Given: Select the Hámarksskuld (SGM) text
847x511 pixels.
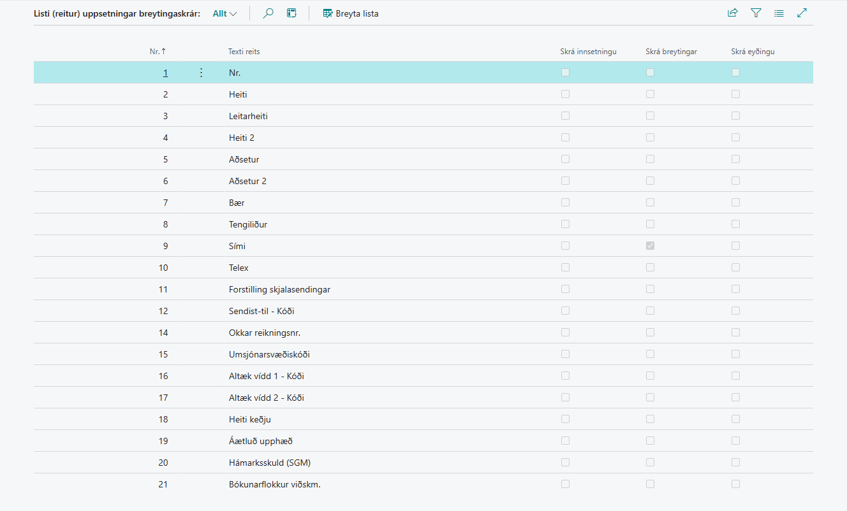Looking at the screenshot, I should click(x=270, y=463).
